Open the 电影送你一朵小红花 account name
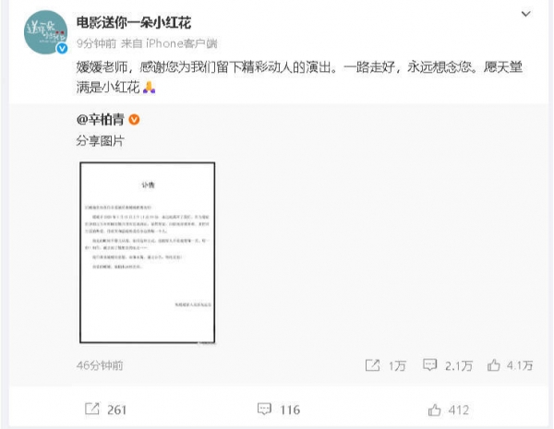554x429 pixels. click(x=134, y=23)
